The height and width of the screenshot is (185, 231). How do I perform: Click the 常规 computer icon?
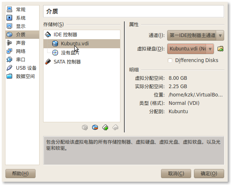(9, 9)
